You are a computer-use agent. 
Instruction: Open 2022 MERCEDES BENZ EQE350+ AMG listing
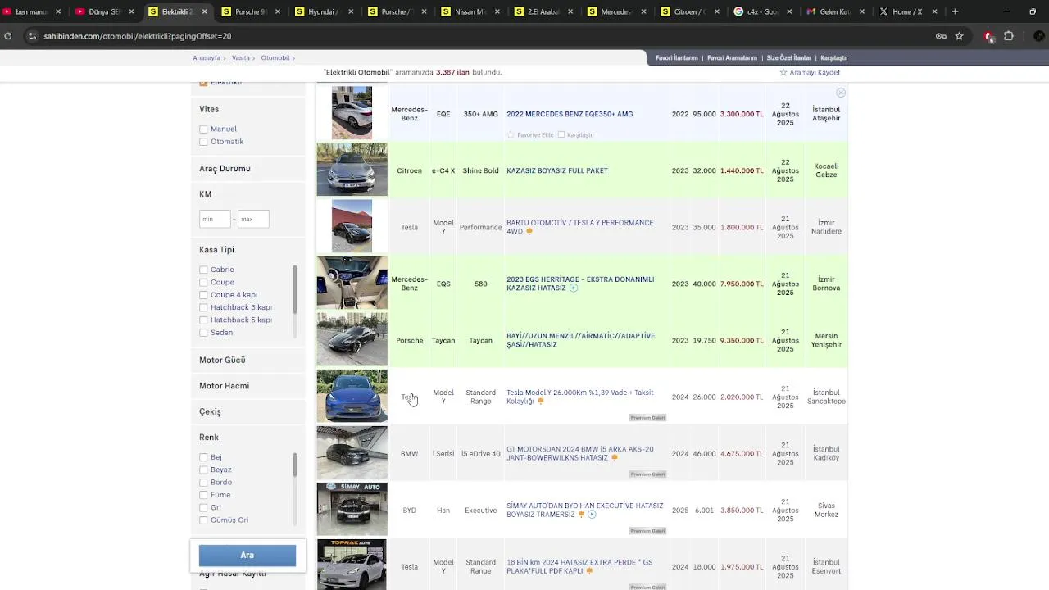[x=570, y=114]
